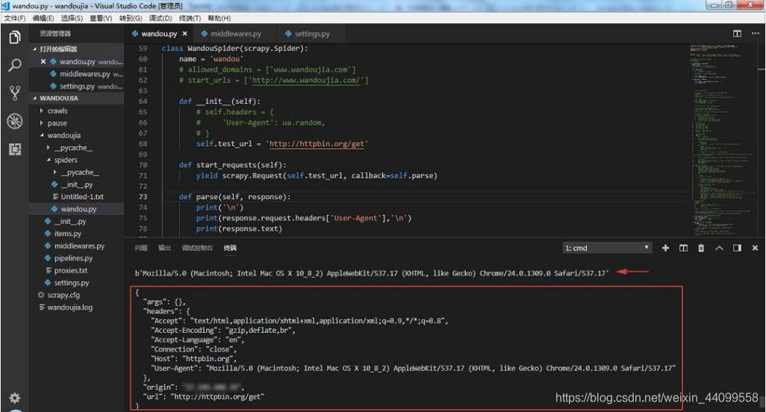Move panel to the right side
This screenshot has width=766, height=412.
pyautogui.click(x=737, y=248)
